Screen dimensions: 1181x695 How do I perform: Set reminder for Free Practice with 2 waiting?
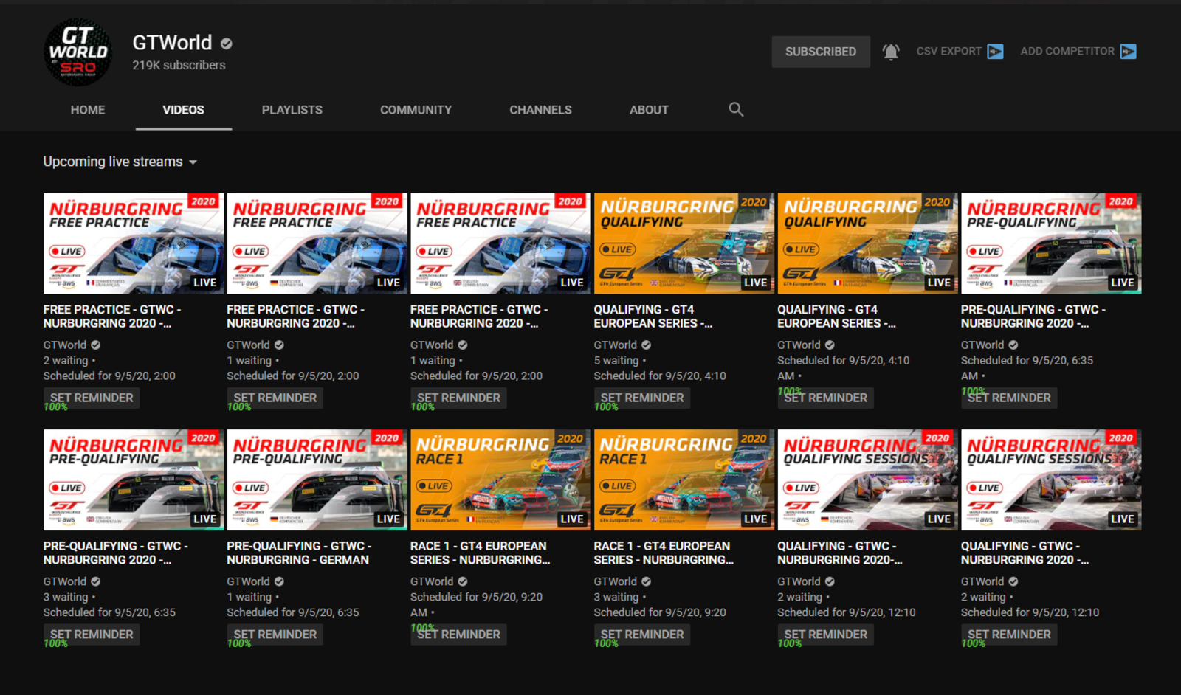point(92,398)
